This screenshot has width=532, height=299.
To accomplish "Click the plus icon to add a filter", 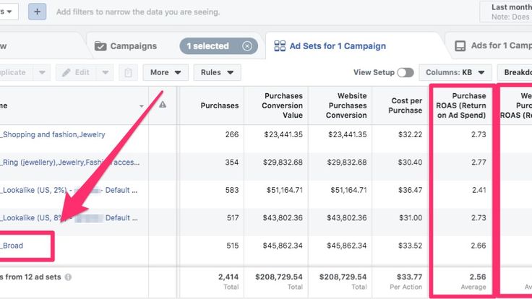I will click(38, 12).
